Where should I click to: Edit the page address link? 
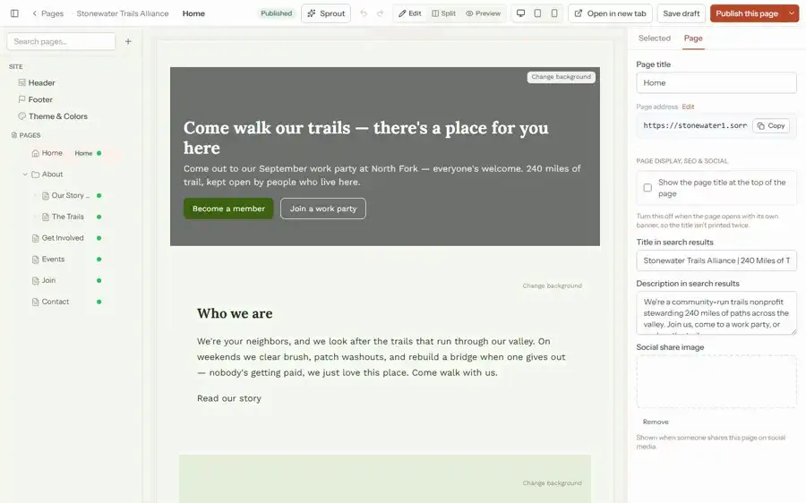click(688, 107)
